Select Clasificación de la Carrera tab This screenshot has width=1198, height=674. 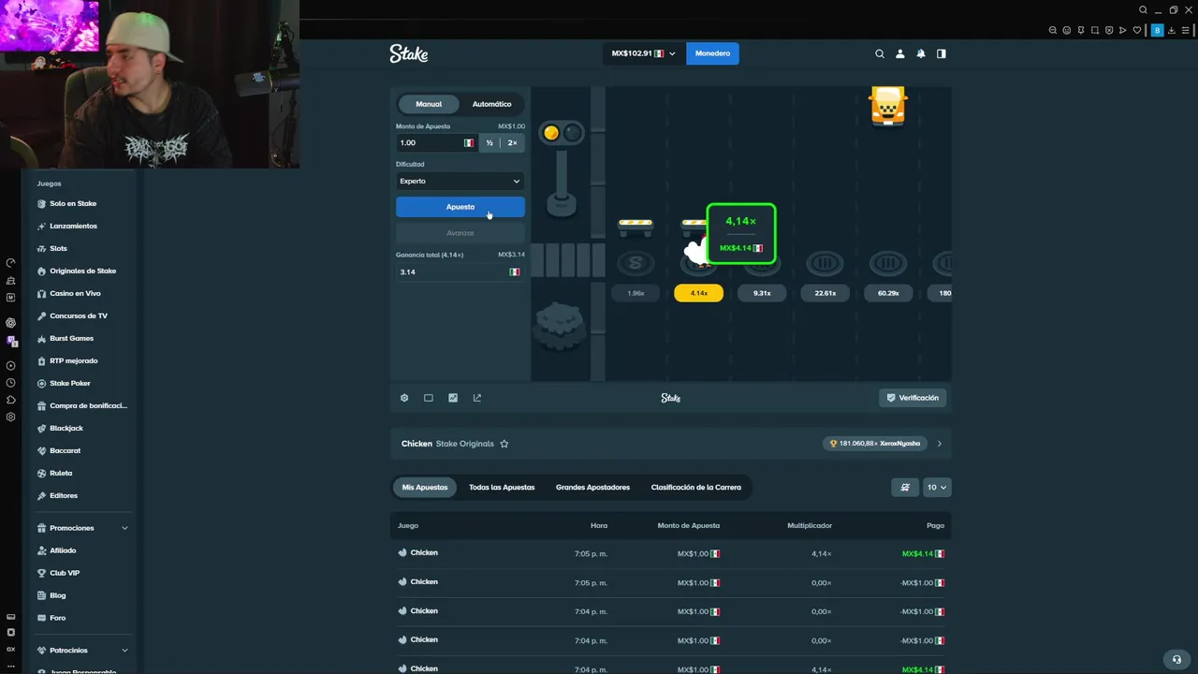coord(696,488)
